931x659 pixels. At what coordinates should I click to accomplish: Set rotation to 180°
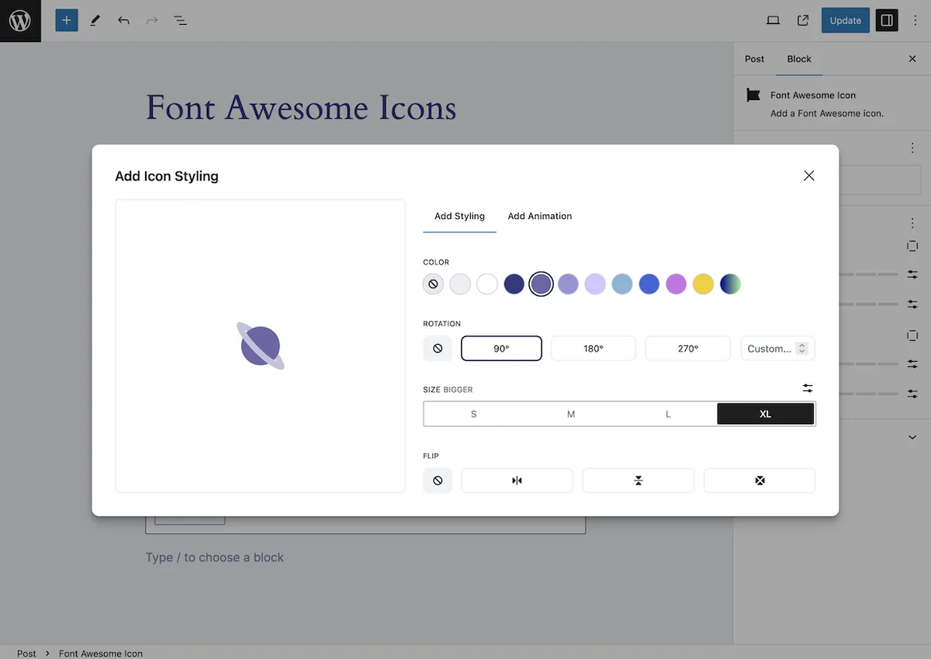pos(594,349)
